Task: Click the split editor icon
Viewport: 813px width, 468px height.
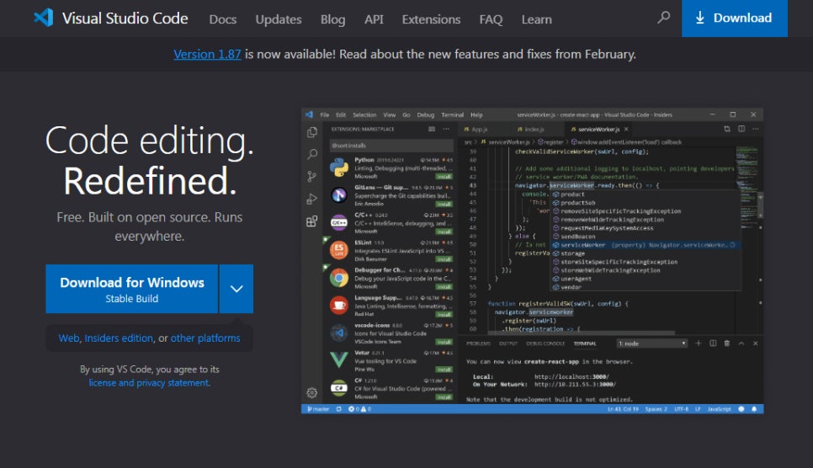Action: [741, 129]
